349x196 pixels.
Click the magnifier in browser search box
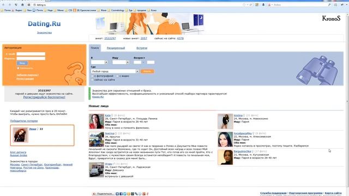(329, 5)
